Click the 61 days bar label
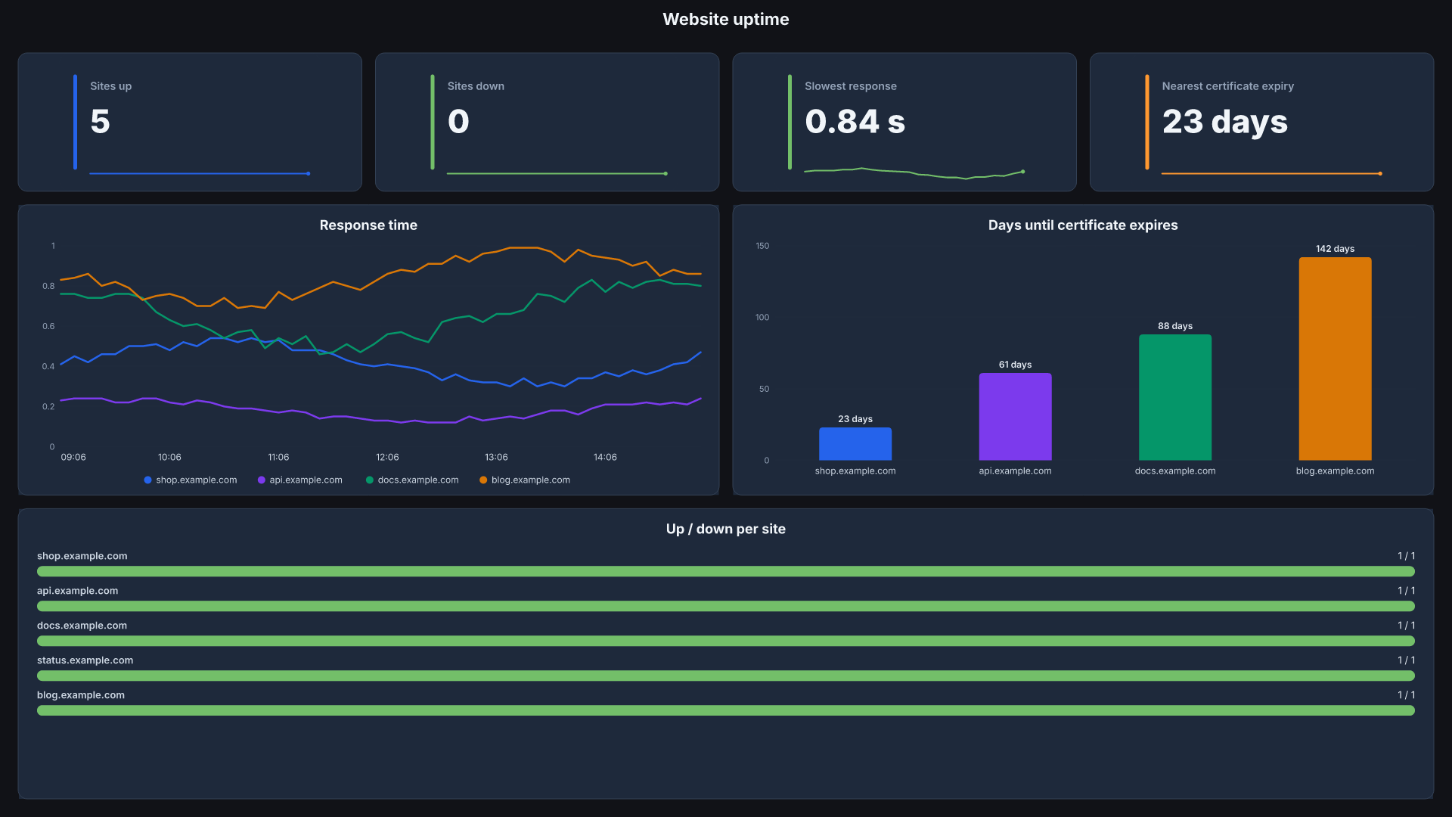This screenshot has height=817, width=1452. point(1015,364)
